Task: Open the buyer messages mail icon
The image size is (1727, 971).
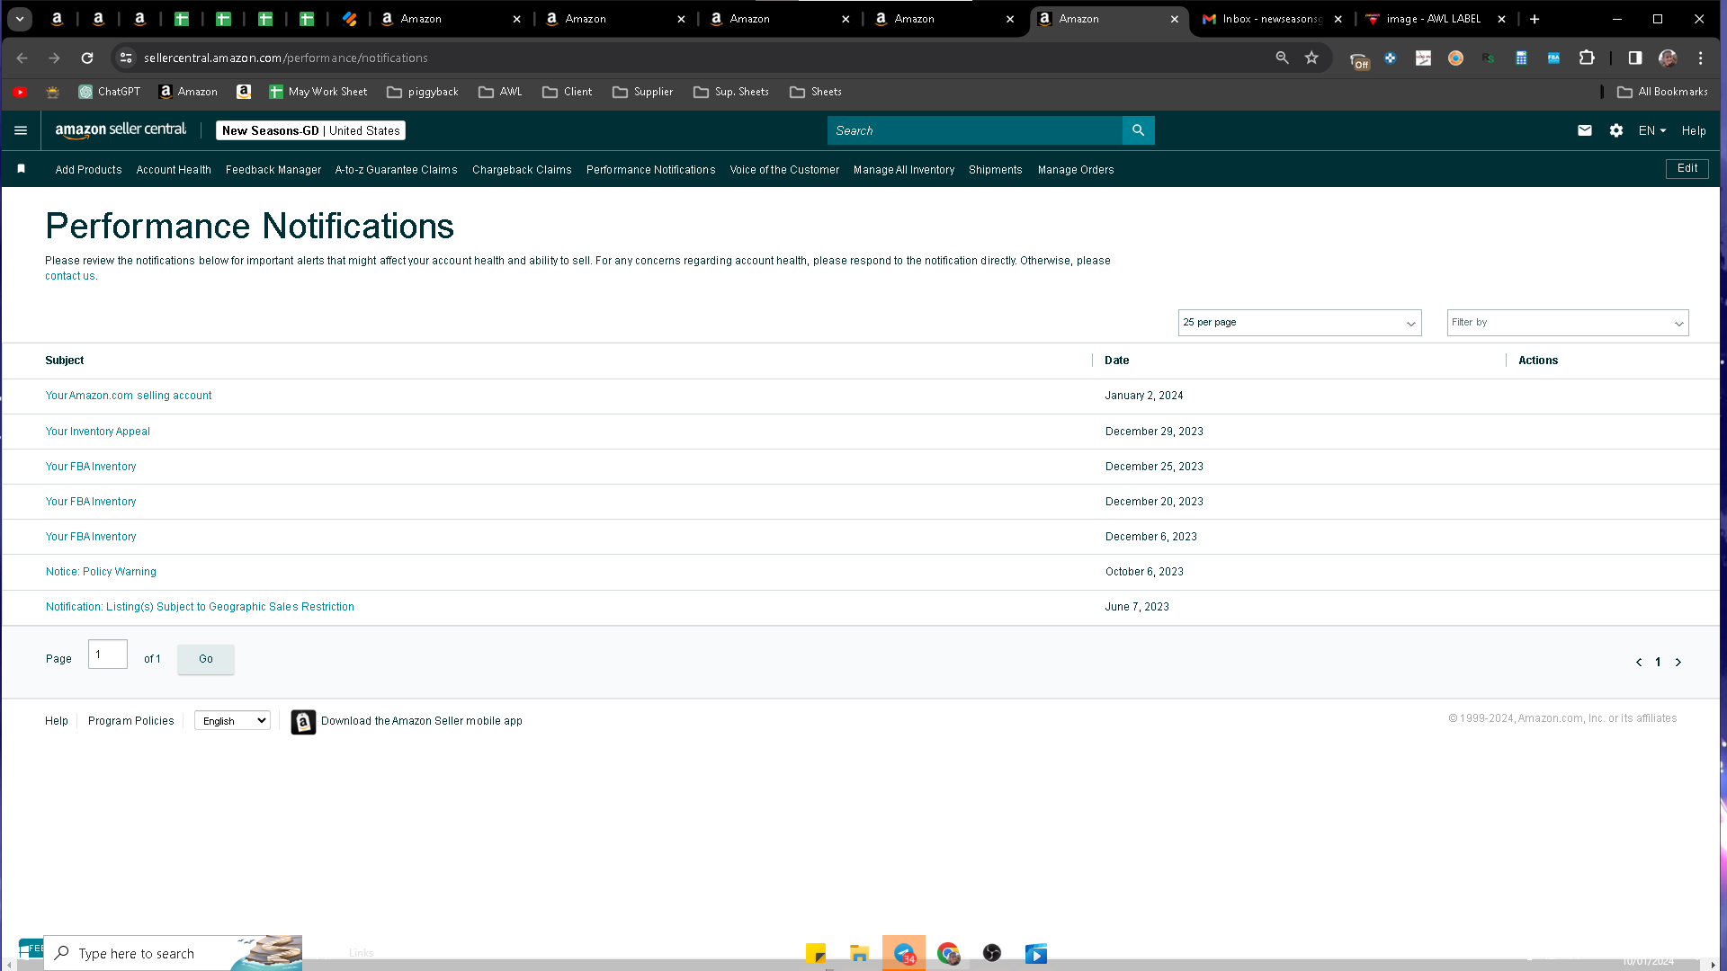Action: coord(1585,130)
